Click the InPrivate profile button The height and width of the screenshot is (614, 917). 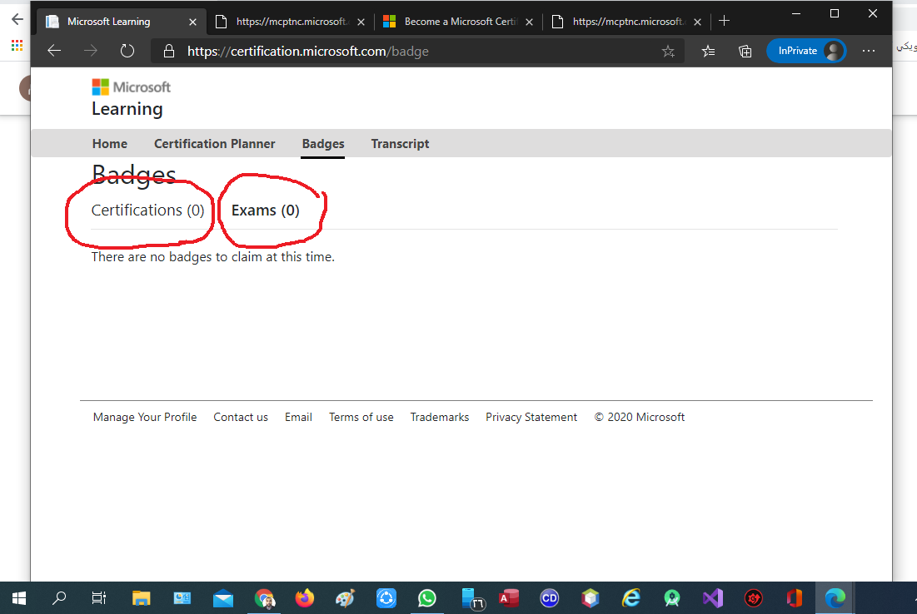click(806, 51)
